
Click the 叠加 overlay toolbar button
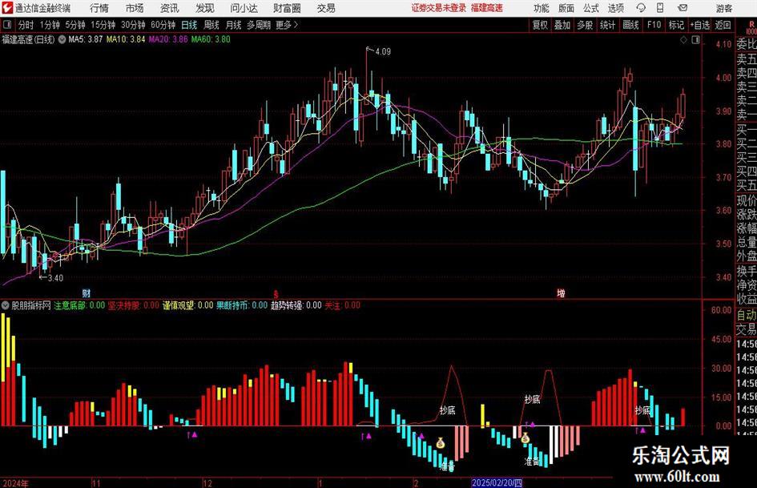click(562, 25)
